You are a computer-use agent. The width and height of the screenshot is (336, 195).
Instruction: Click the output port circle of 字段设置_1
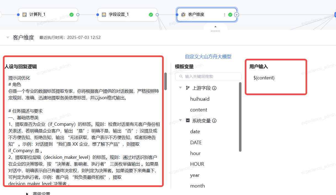[157, 15]
